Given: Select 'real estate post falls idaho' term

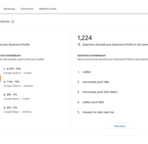Looking at the screenshot, I should tap(100, 92).
